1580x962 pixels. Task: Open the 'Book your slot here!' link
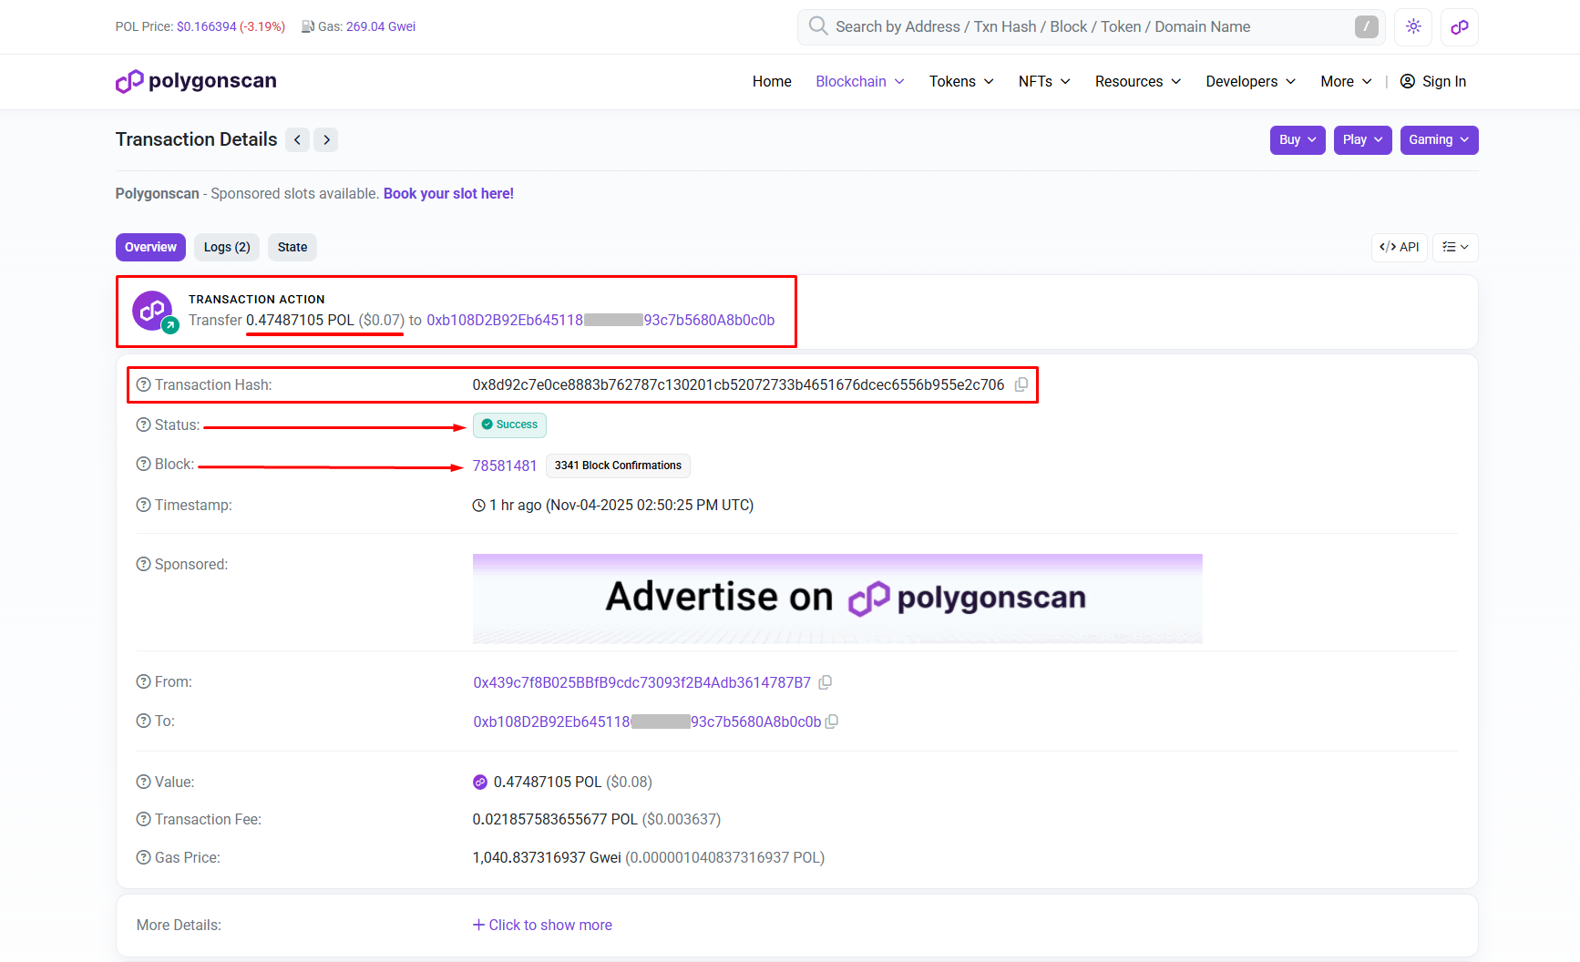coord(448,193)
